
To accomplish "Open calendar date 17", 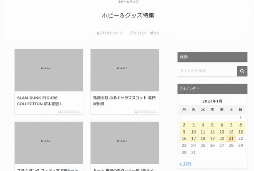I will pos(194,139).
